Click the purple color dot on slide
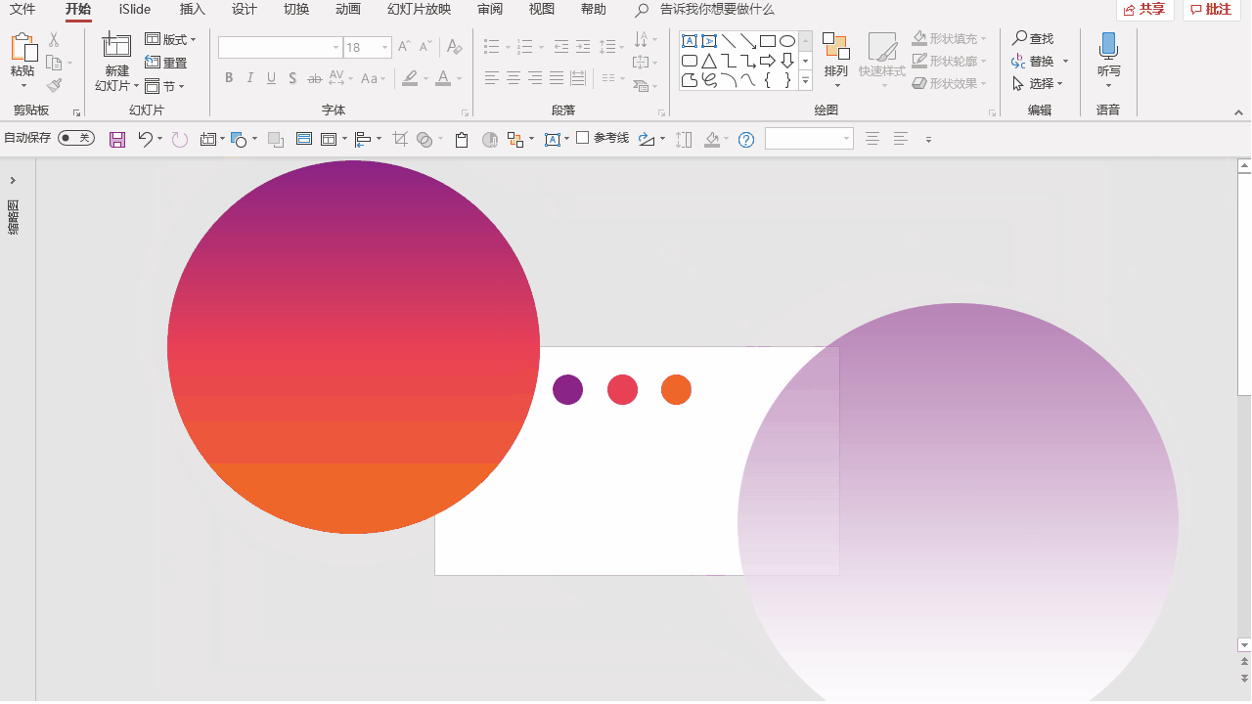 [567, 389]
